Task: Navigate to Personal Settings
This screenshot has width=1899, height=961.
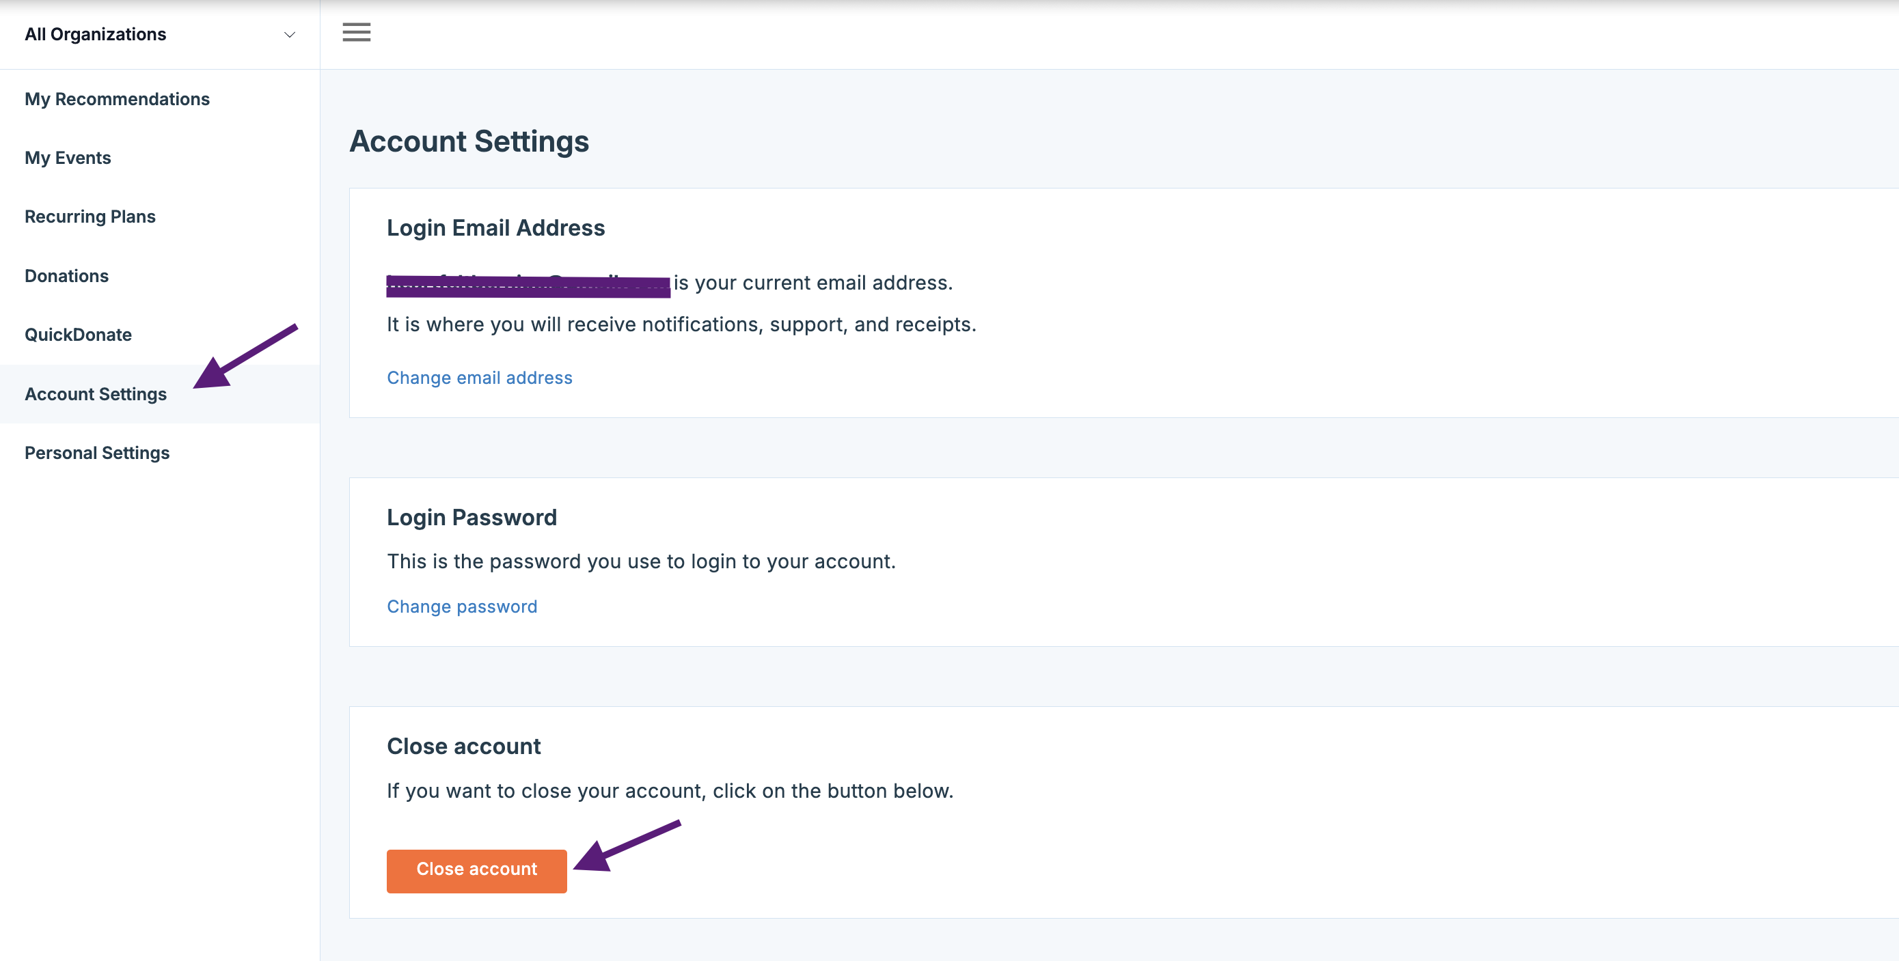Action: pos(96,452)
